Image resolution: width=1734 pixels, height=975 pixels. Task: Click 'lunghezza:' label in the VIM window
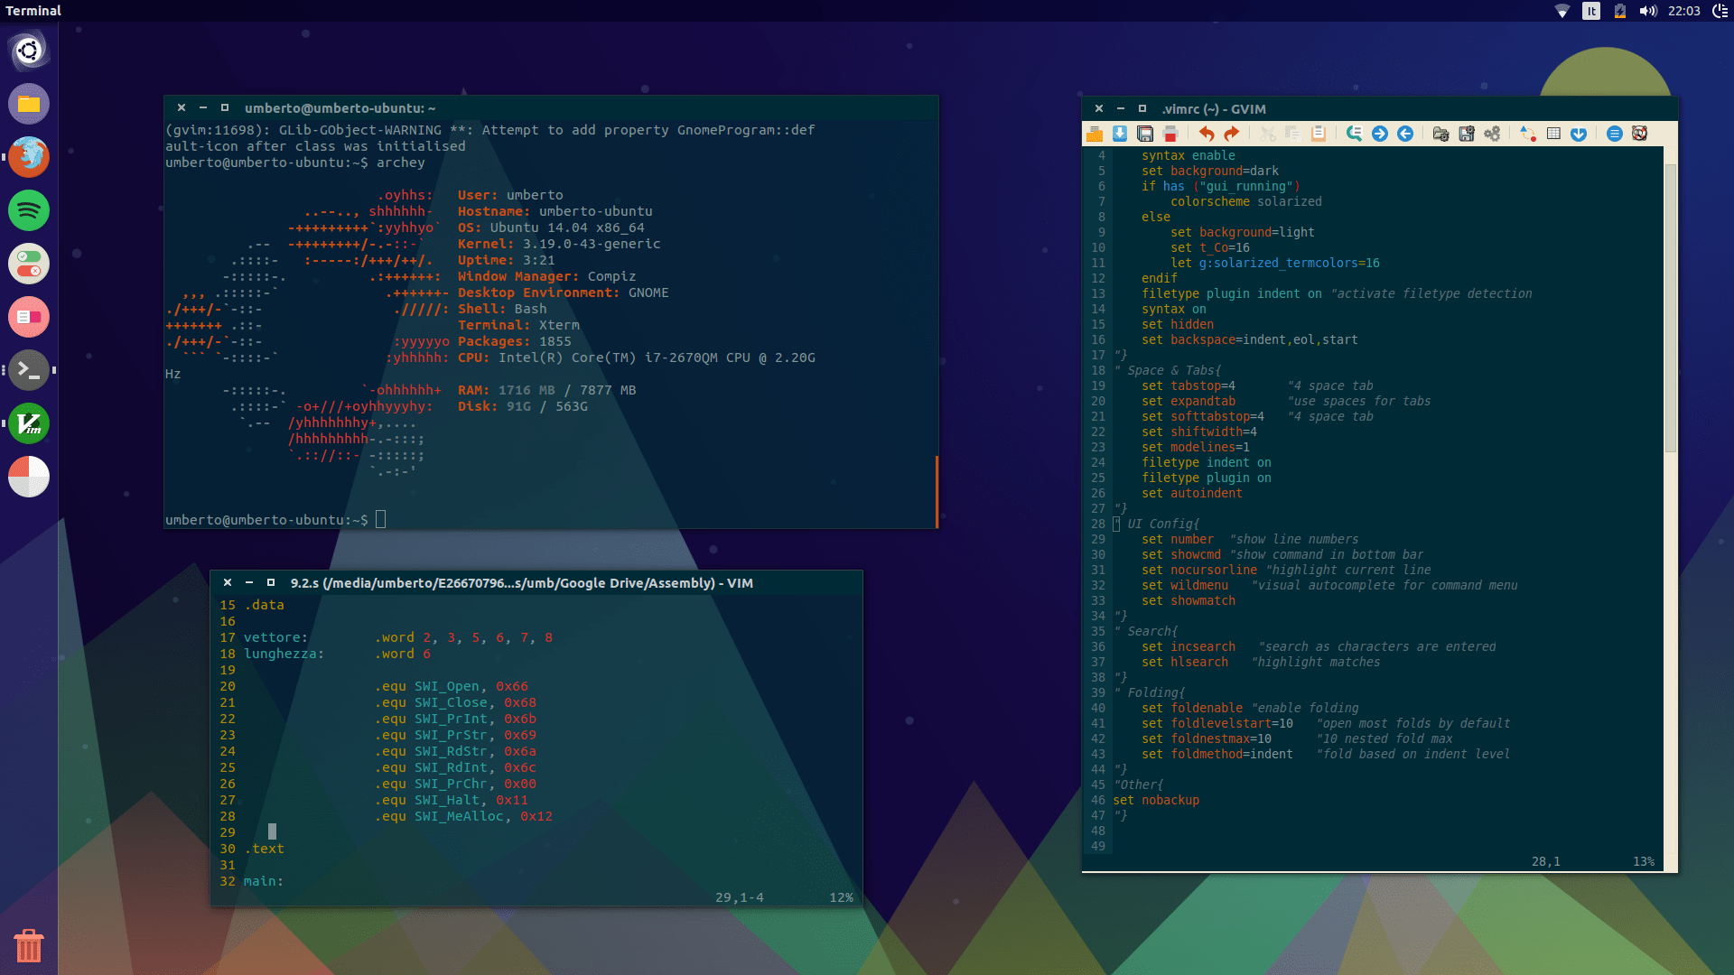[284, 654]
